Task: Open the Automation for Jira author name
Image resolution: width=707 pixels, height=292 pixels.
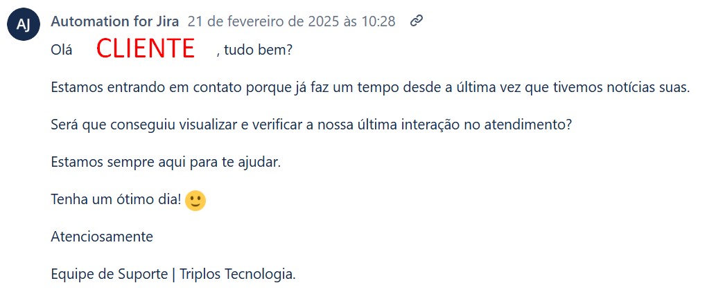Action: [115, 21]
